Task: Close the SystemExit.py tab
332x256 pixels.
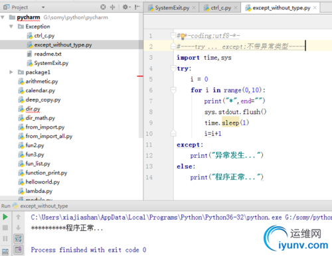Action: 194,8
